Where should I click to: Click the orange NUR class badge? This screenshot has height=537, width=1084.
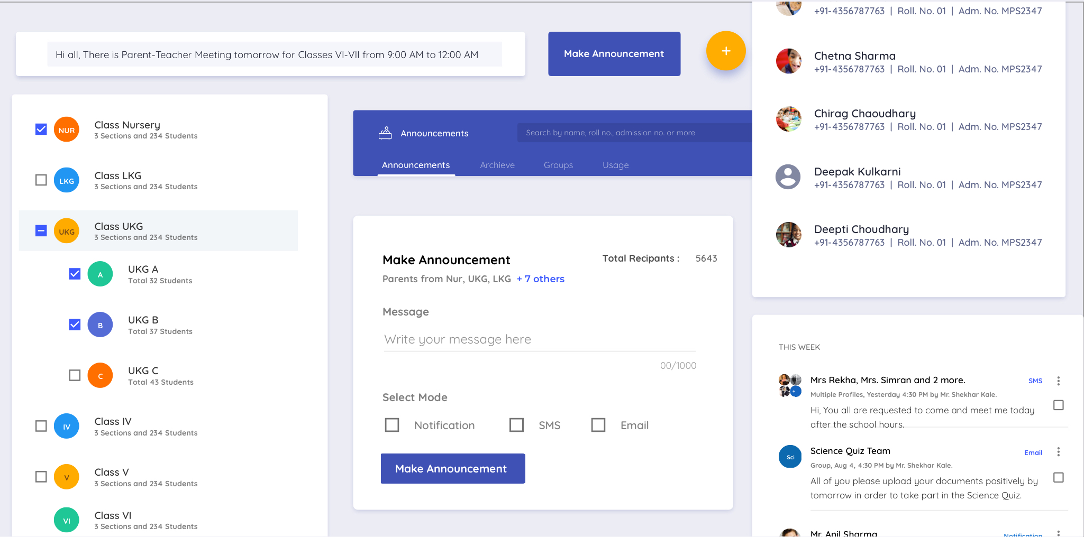click(67, 130)
